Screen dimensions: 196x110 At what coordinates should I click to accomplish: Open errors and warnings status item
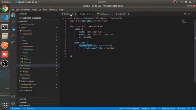click(31, 108)
